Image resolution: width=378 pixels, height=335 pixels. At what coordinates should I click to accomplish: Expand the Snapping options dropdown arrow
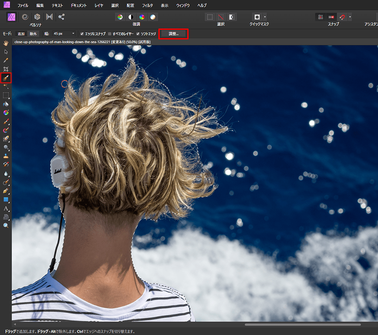pos(350,17)
